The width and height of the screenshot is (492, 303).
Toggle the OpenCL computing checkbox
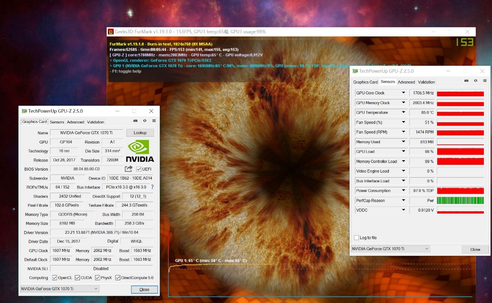(x=55, y=278)
